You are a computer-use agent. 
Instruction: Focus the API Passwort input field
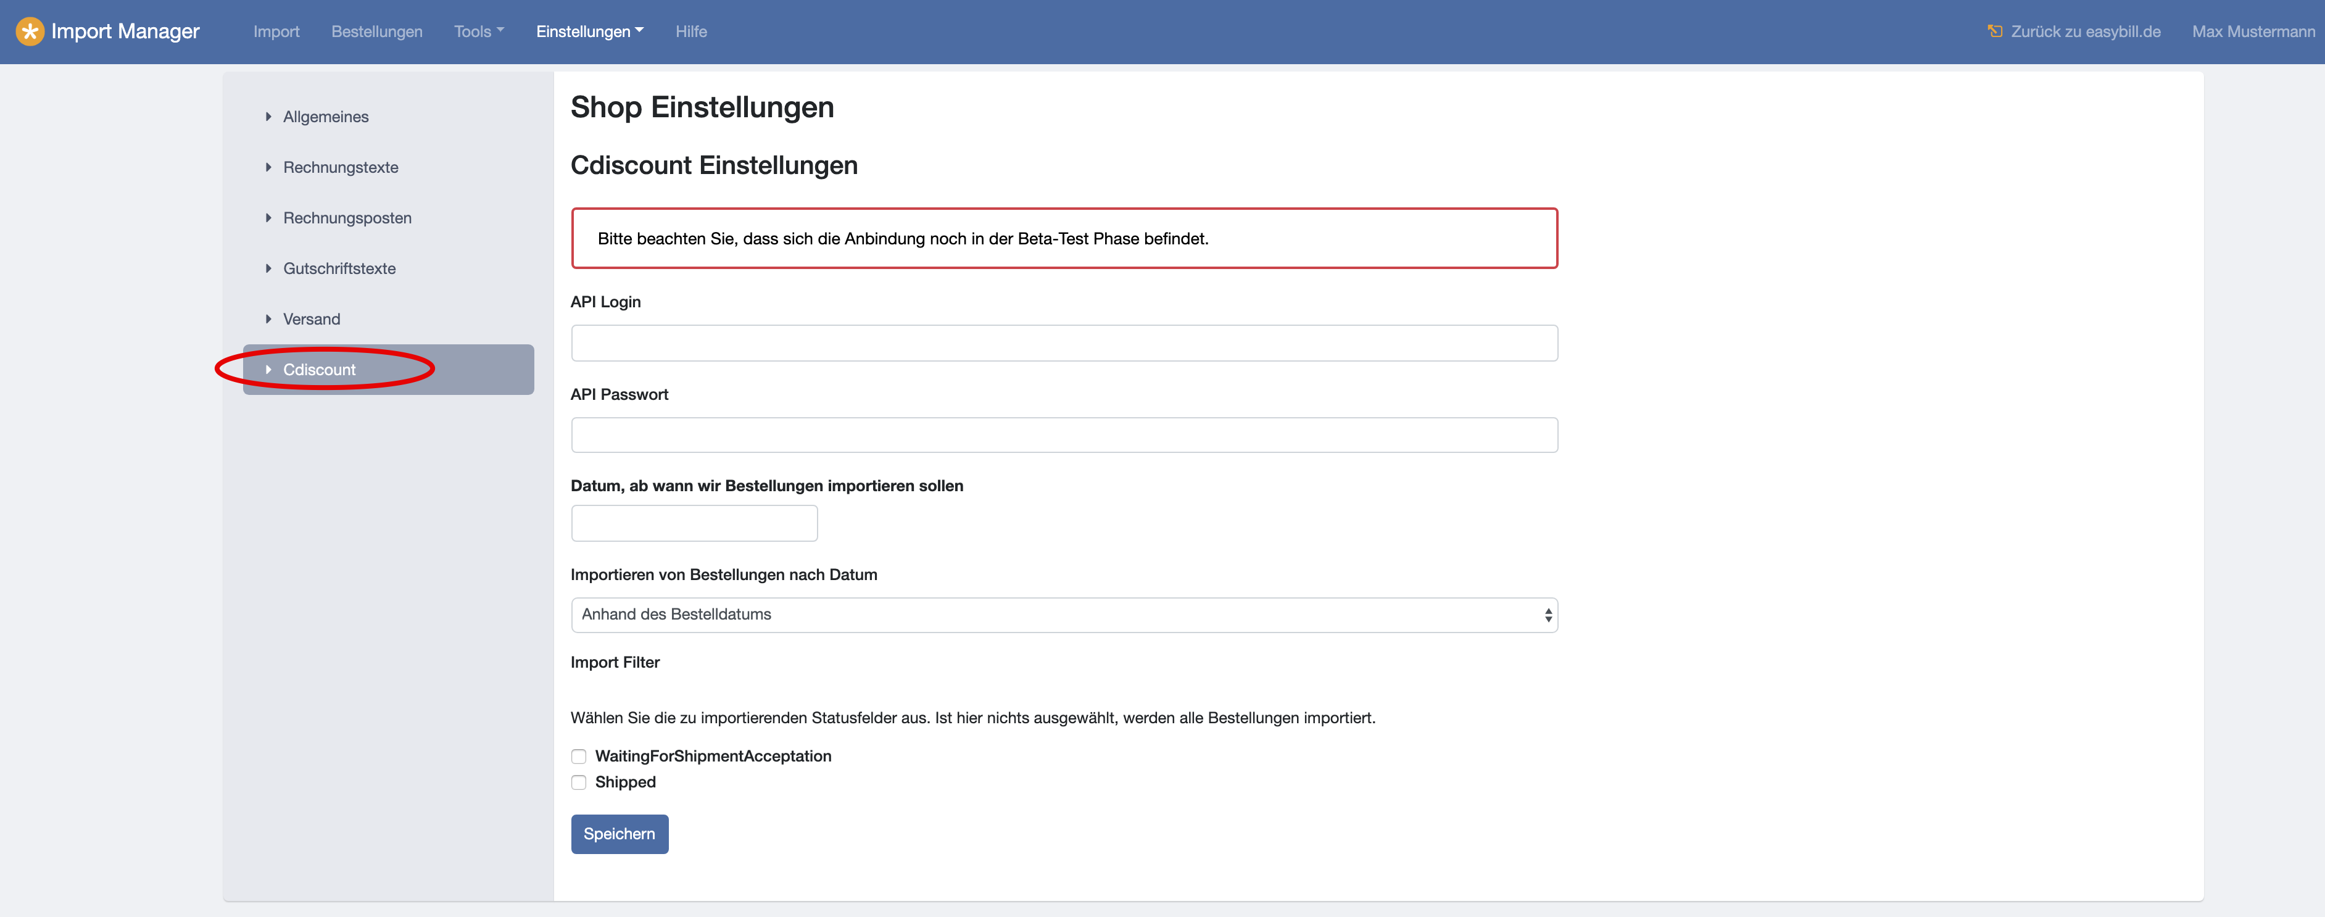[x=1064, y=435]
